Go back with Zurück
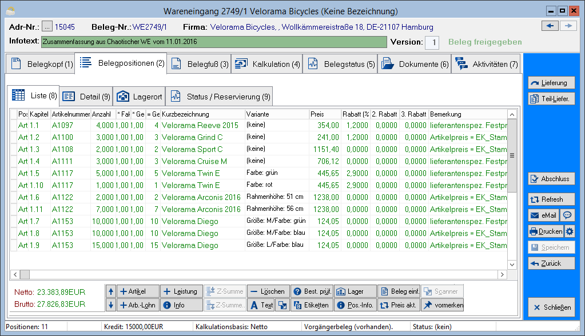Screen dimensions: 585x336 (551, 263)
